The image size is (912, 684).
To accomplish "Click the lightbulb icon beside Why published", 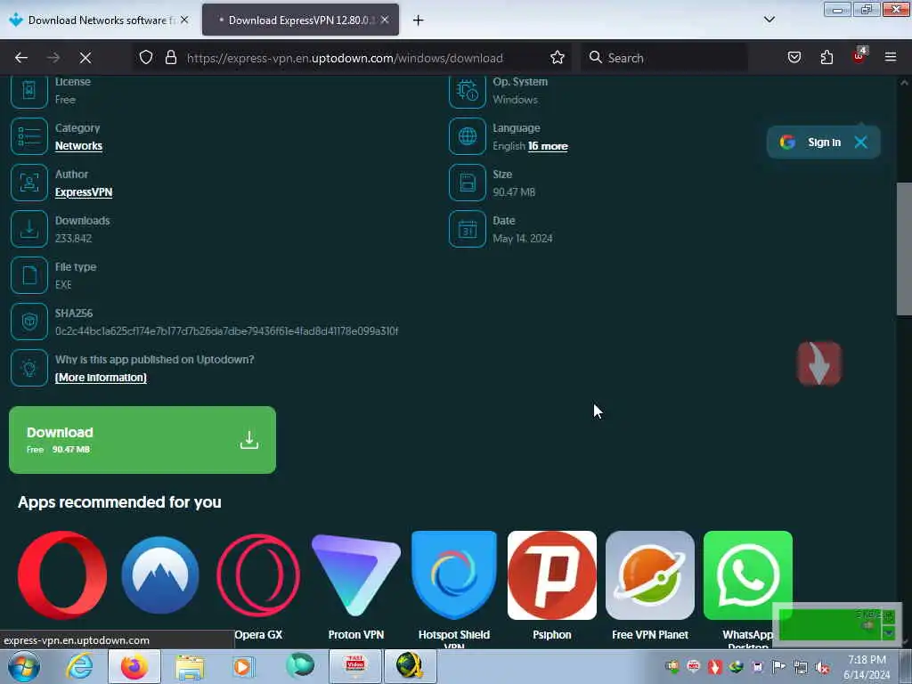I will tap(29, 368).
